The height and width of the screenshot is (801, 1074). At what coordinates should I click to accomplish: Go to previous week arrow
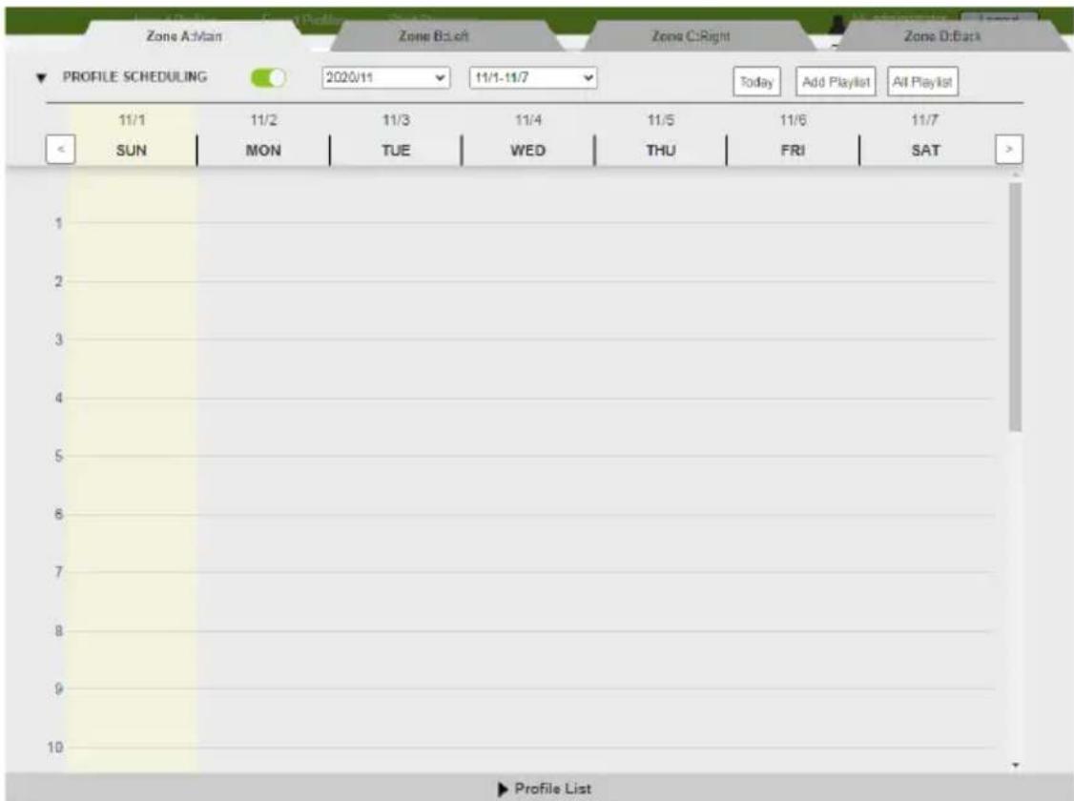(x=60, y=150)
